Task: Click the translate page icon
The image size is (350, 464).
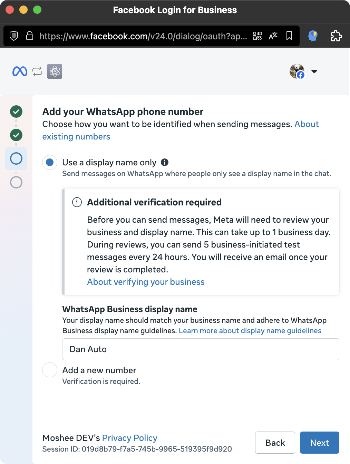Action: (273, 36)
